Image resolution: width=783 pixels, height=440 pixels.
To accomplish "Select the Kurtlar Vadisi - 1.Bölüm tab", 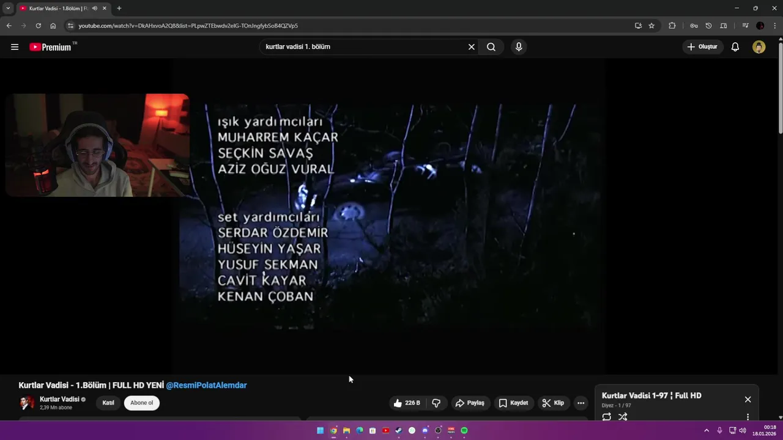I will pos(58,8).
